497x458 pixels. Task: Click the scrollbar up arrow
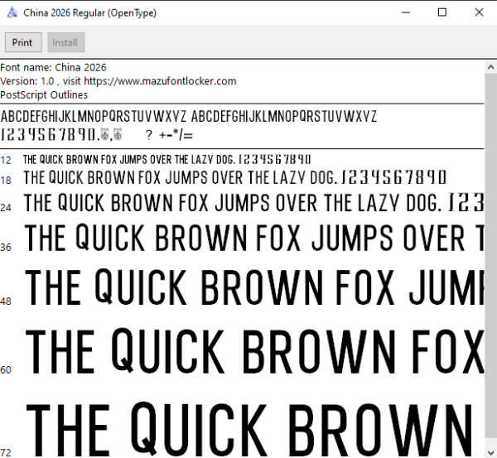[490, 67]
